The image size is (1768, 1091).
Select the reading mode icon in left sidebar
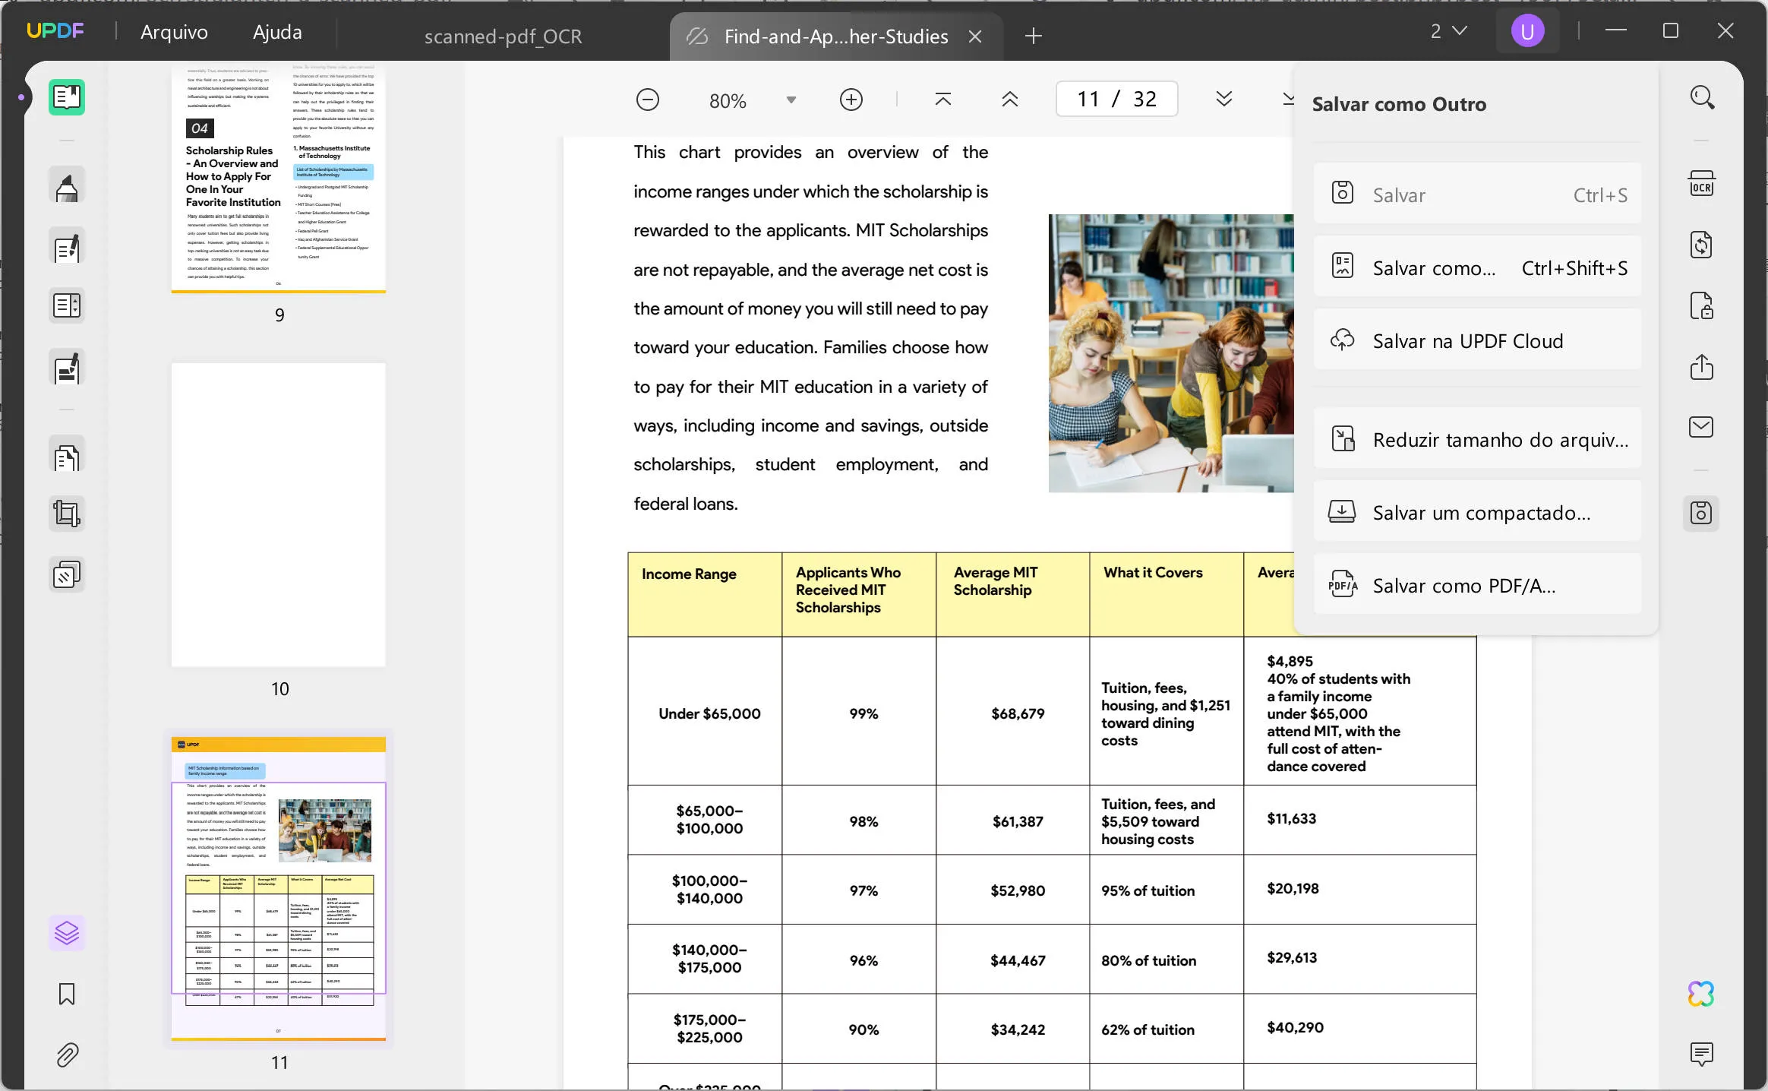(67, 97)
